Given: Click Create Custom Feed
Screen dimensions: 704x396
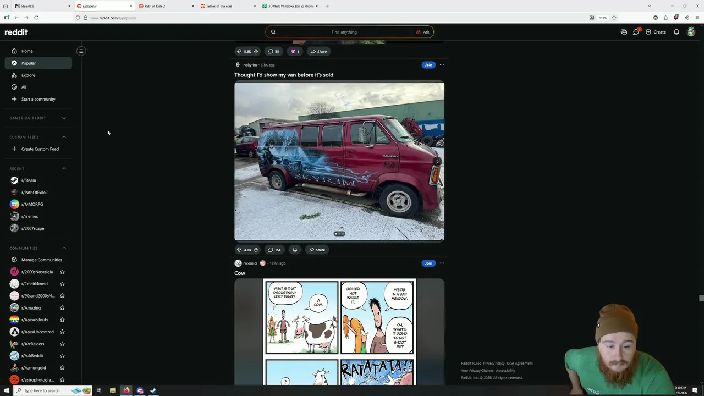Looking at the screenshot, I should tap(38, 149).
